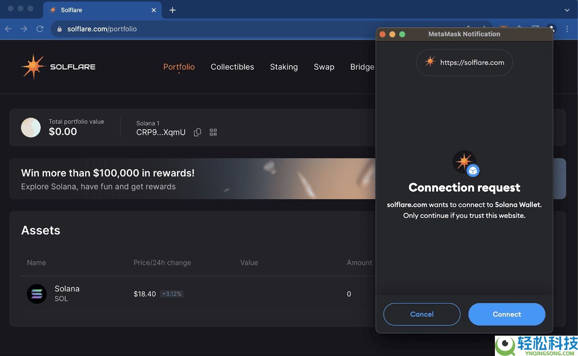Viewport: 578px width, 356px height.
Task: Click the Amount column header
Action: coord(359,262)
